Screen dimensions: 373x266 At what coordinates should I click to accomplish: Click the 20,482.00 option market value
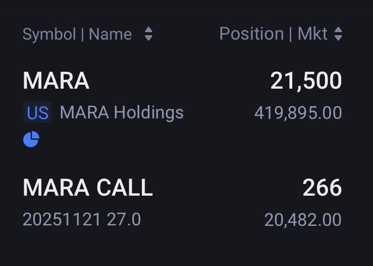coord(303,219)
